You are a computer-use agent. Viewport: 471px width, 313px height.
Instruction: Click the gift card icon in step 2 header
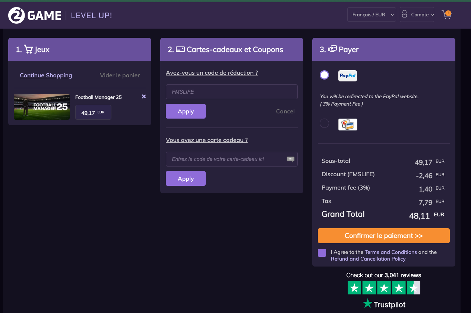tap(180, 49)
